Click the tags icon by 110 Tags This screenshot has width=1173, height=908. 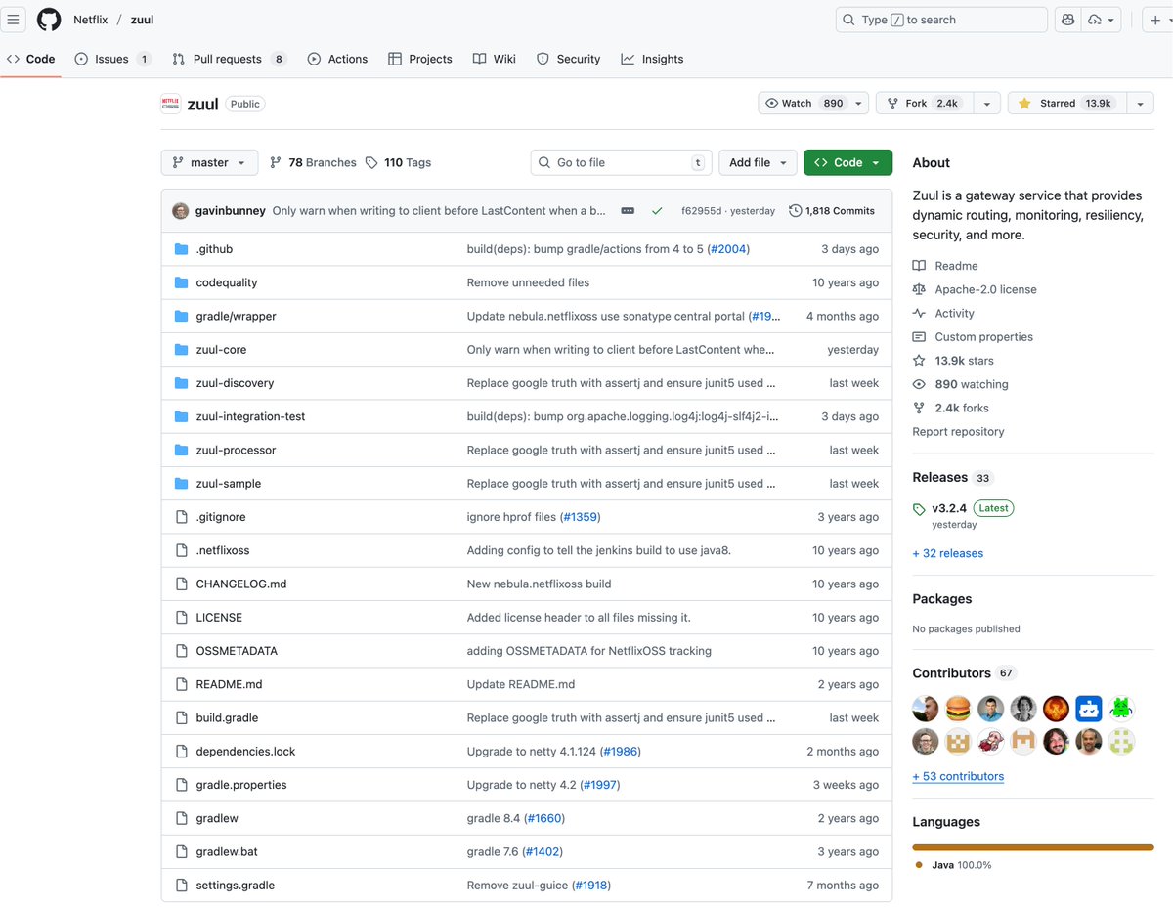tap(371, 163)
